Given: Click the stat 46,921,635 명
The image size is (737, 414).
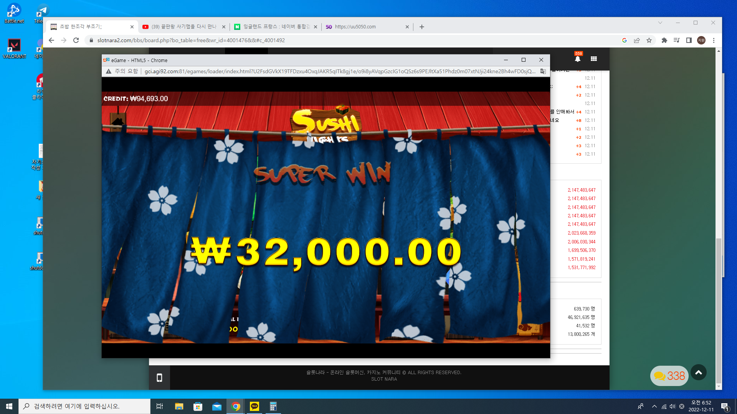Looking at the screenshot, I should 581,317.
